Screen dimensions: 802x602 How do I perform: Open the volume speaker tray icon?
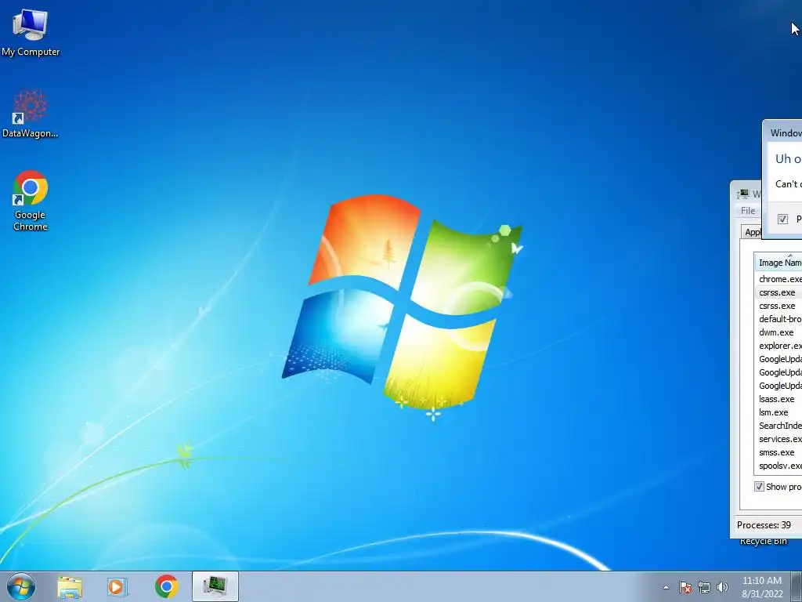(722, 587)
